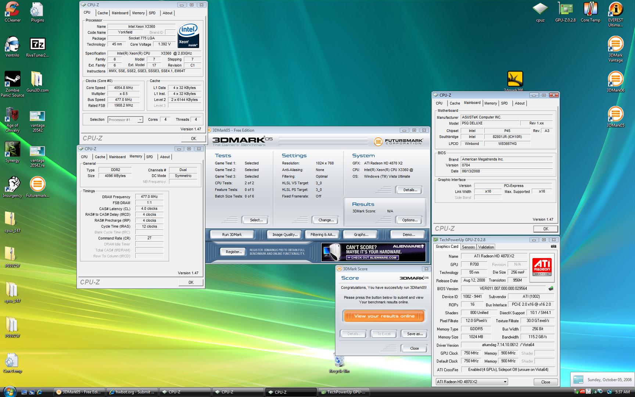Click the taskbar clock 5:37 AM
Screen dimensions: 635x397
623,392
